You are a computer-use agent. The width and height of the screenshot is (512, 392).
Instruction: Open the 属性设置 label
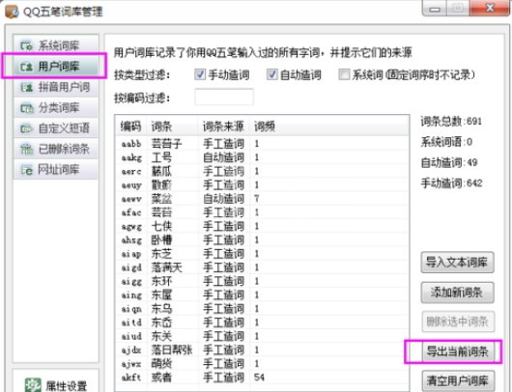click(x=67, y=386)
